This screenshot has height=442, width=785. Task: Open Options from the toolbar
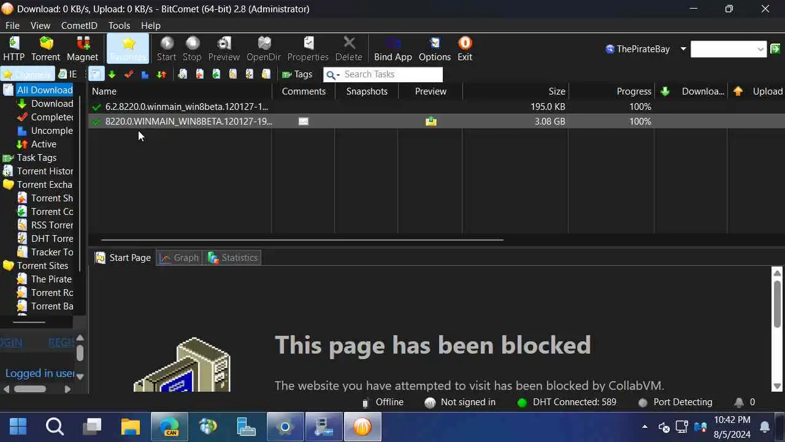coord(435,49)
